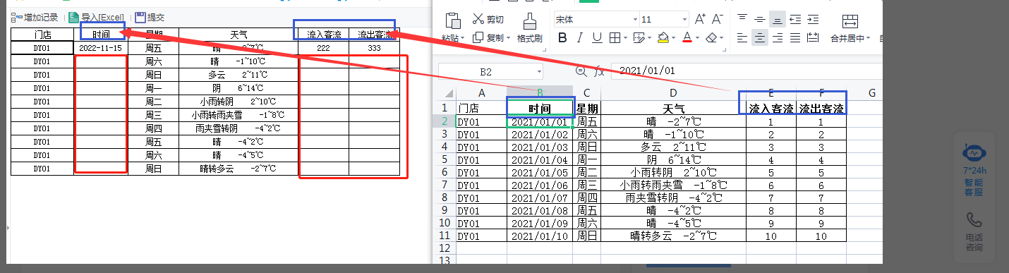Image resolution: width=1009 pixels, height=273 pixels.
Task: Click the 天气 header in the spreadsheet
Action: (x=673, y=109)
